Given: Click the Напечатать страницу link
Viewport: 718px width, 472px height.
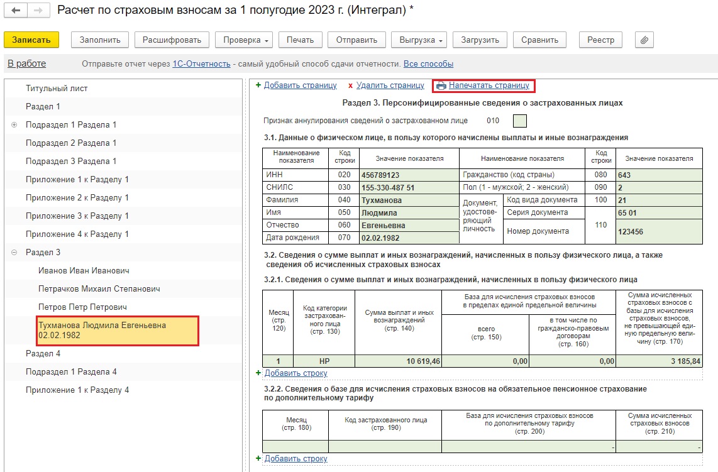Looking at the screenshot, I should click(x=489, y=85).
